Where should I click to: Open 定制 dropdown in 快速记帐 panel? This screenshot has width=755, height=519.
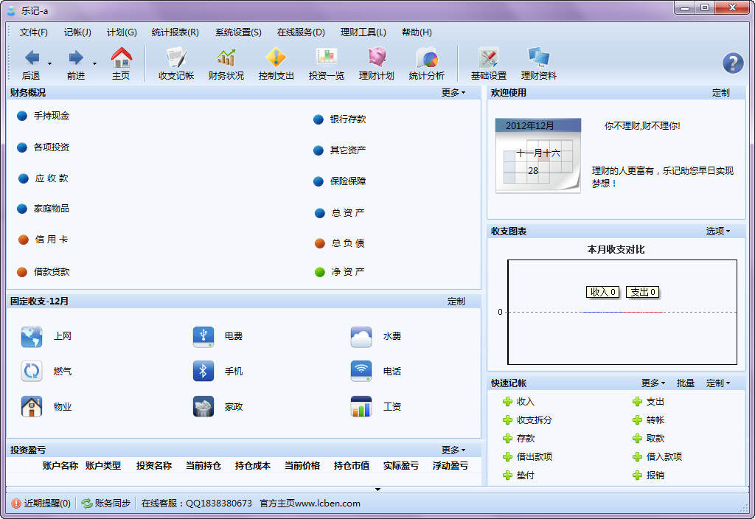[718, 383]
